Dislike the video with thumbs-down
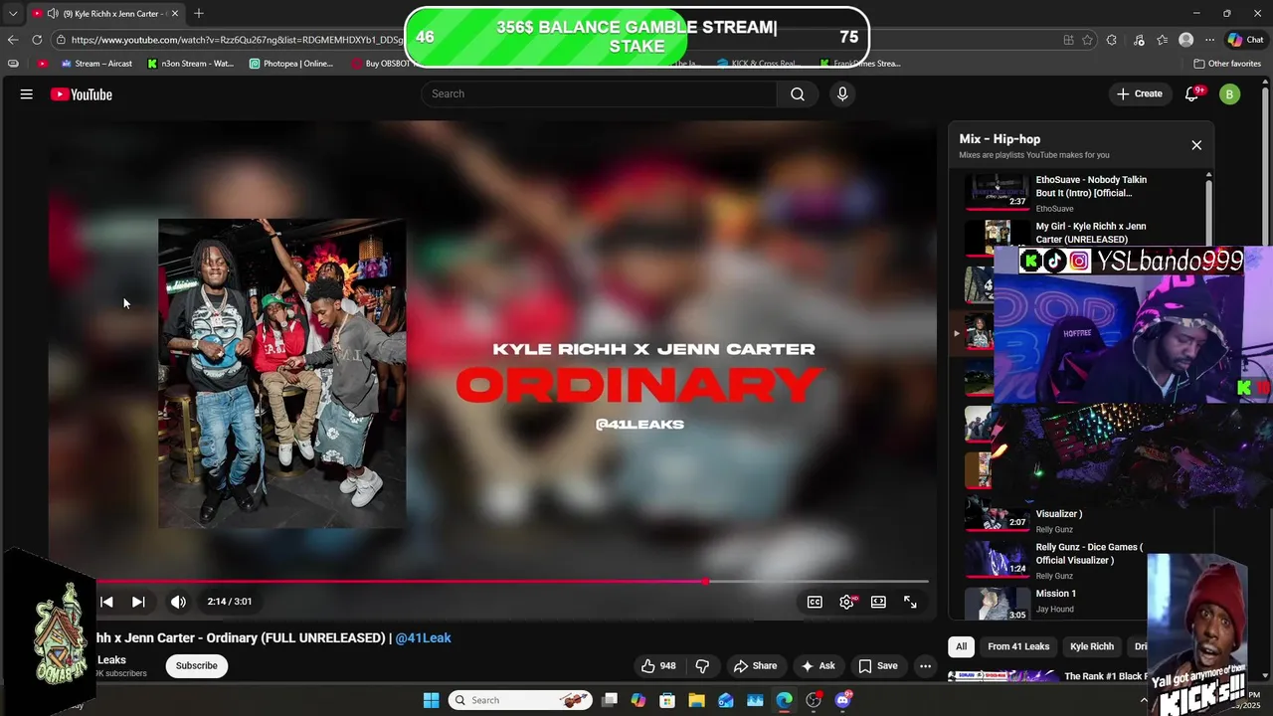This screenshot has width=1273, height=716. click(x=702, y=666)
